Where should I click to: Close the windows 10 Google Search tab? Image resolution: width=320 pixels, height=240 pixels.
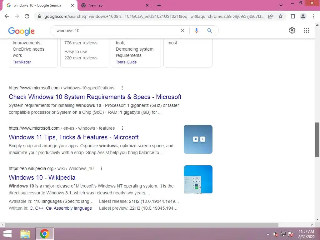(72, 5)
